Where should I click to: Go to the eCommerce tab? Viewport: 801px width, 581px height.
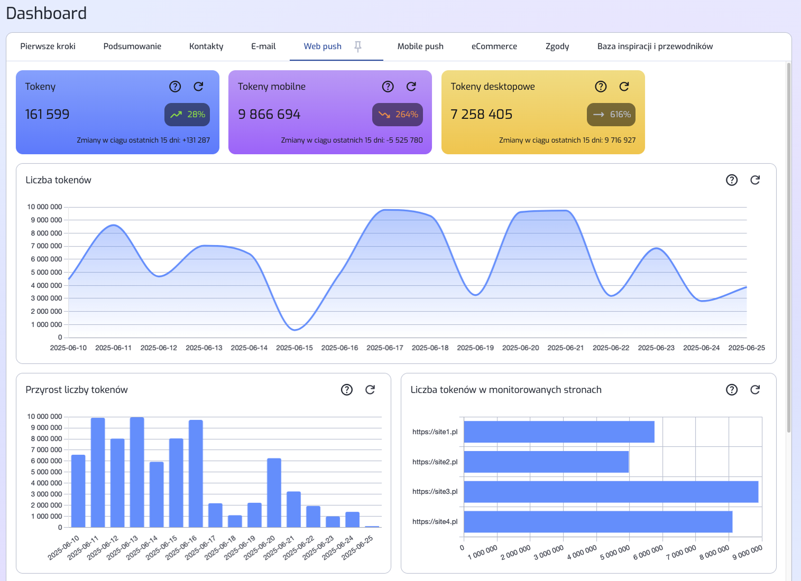(494, 46)
